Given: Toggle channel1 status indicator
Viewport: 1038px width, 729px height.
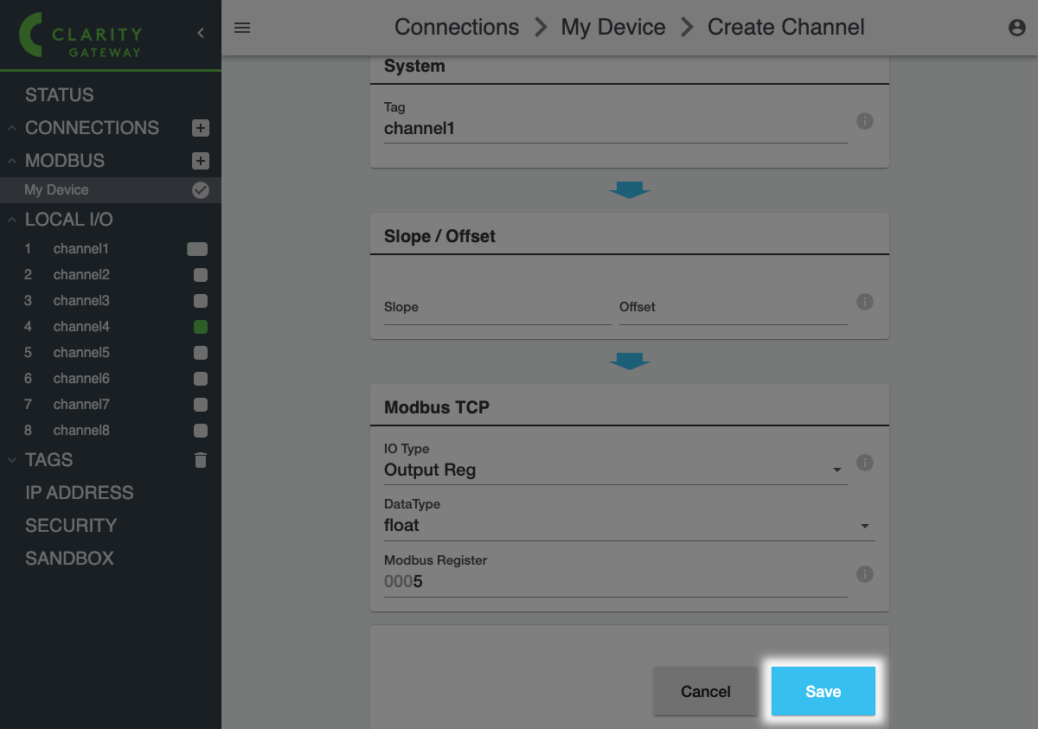Looking at the screenshot, I should click(x=197, y=249).
